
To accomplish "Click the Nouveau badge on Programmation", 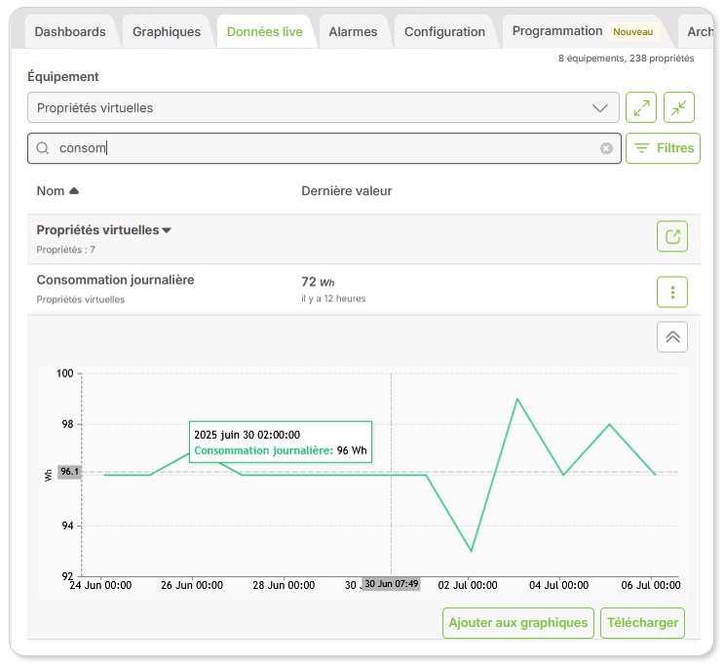I will pos(633,32).
